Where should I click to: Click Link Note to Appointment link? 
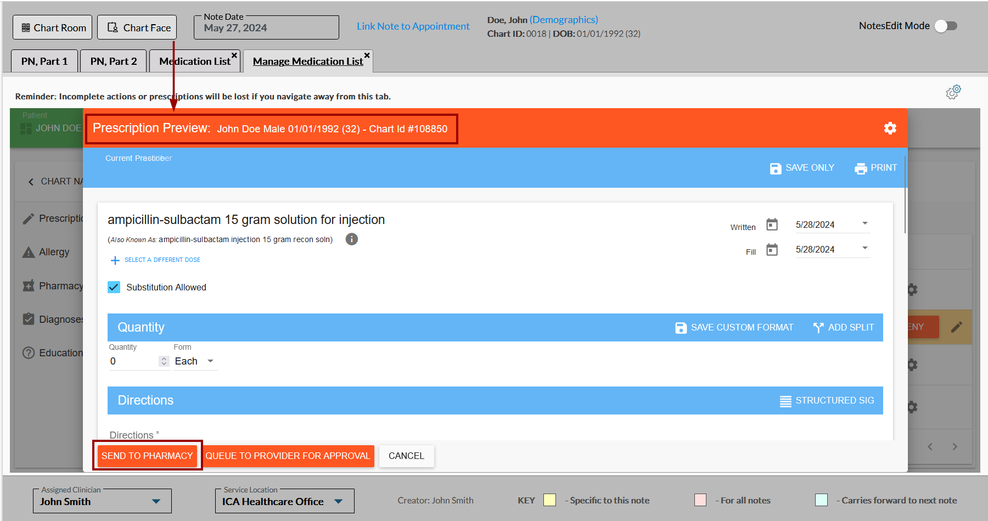[413, 26]
